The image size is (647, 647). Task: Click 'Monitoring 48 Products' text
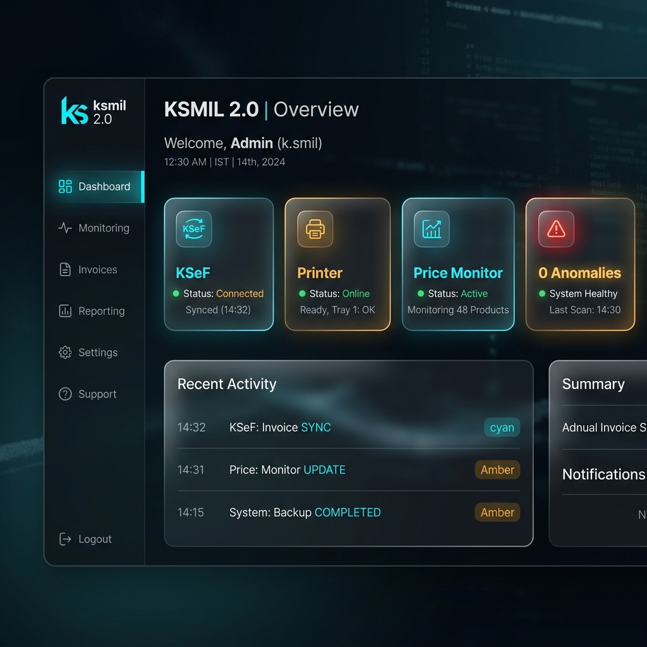(458, 310)
